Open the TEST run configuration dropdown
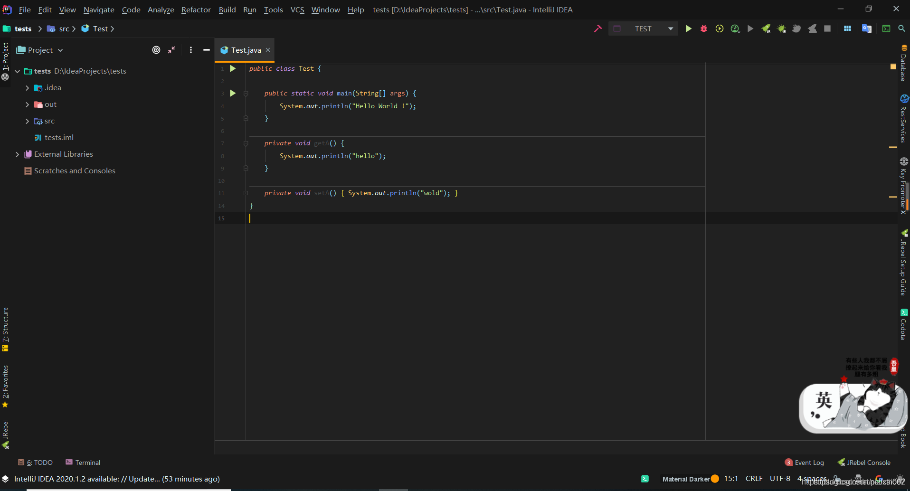Image resolution: width=910 pixels, height=491 pixels. [643, 28]
